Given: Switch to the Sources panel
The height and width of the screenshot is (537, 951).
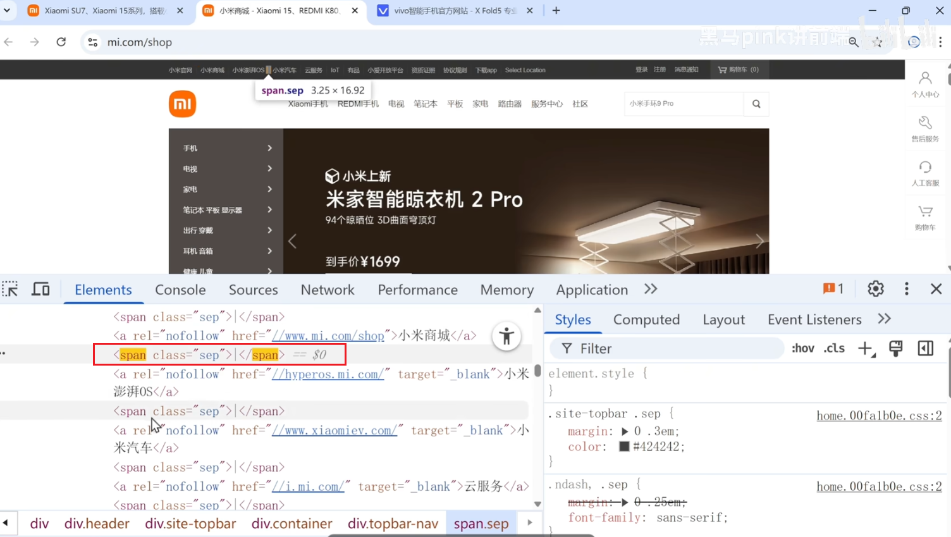Looking at the screenshot, I should point(253,290).
